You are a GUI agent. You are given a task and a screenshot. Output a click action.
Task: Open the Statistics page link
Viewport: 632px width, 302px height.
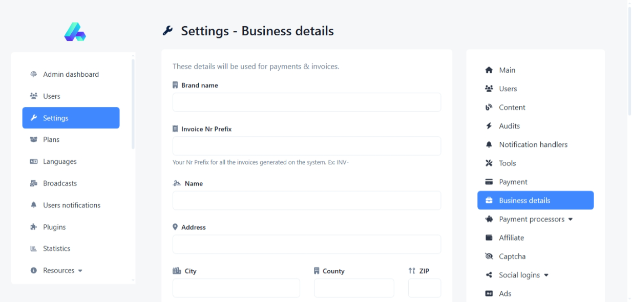pyautogui.click(x=56, y=249)
